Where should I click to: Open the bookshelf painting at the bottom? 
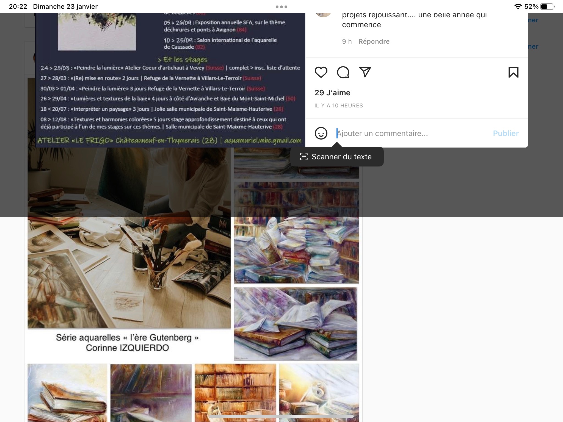coord(235,393)
